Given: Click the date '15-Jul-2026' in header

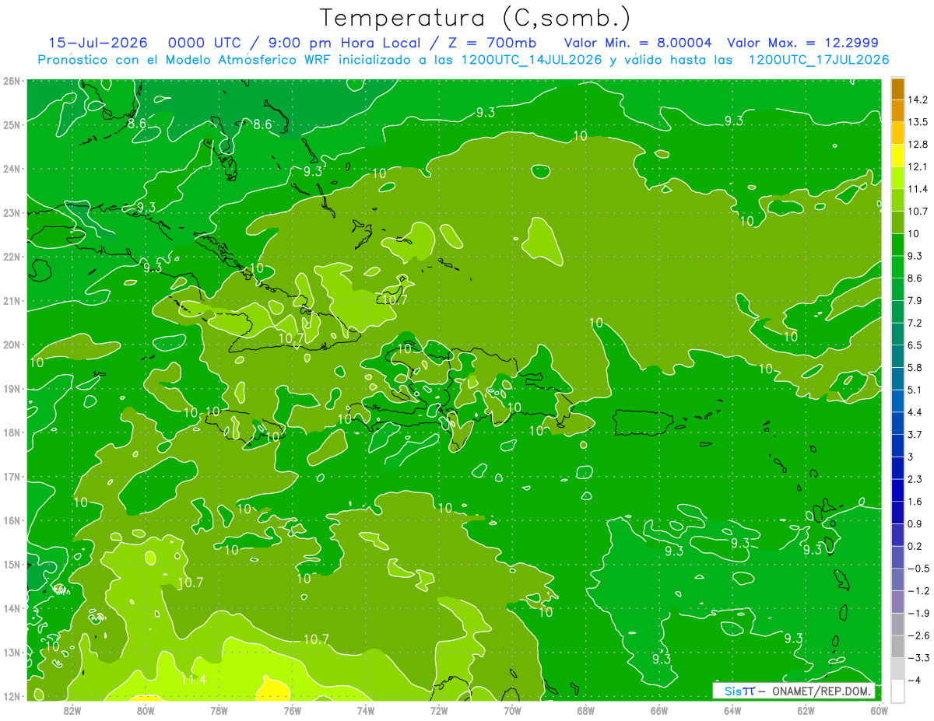Looking at the screenshot, I should coord(100,43).
